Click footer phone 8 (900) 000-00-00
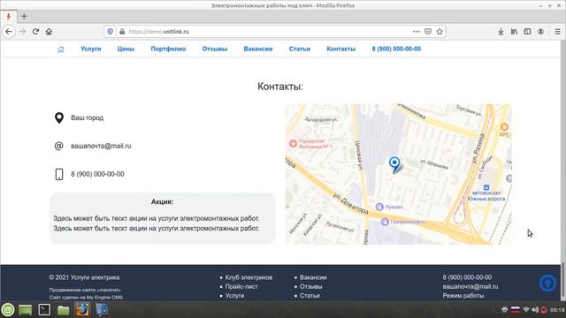This screenshot has width=566, height=318. point(467,277)
